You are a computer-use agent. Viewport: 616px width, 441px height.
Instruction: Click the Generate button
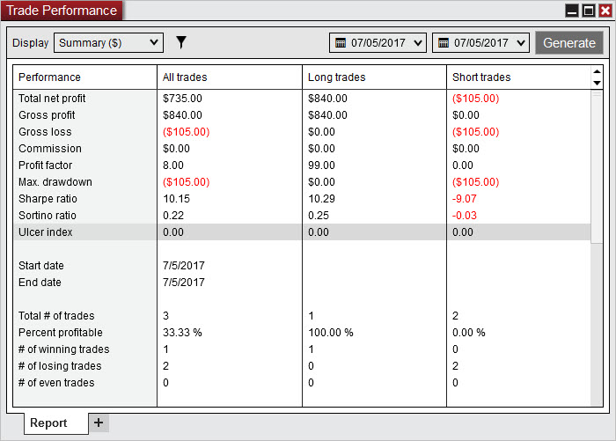[x=569, y=42]
